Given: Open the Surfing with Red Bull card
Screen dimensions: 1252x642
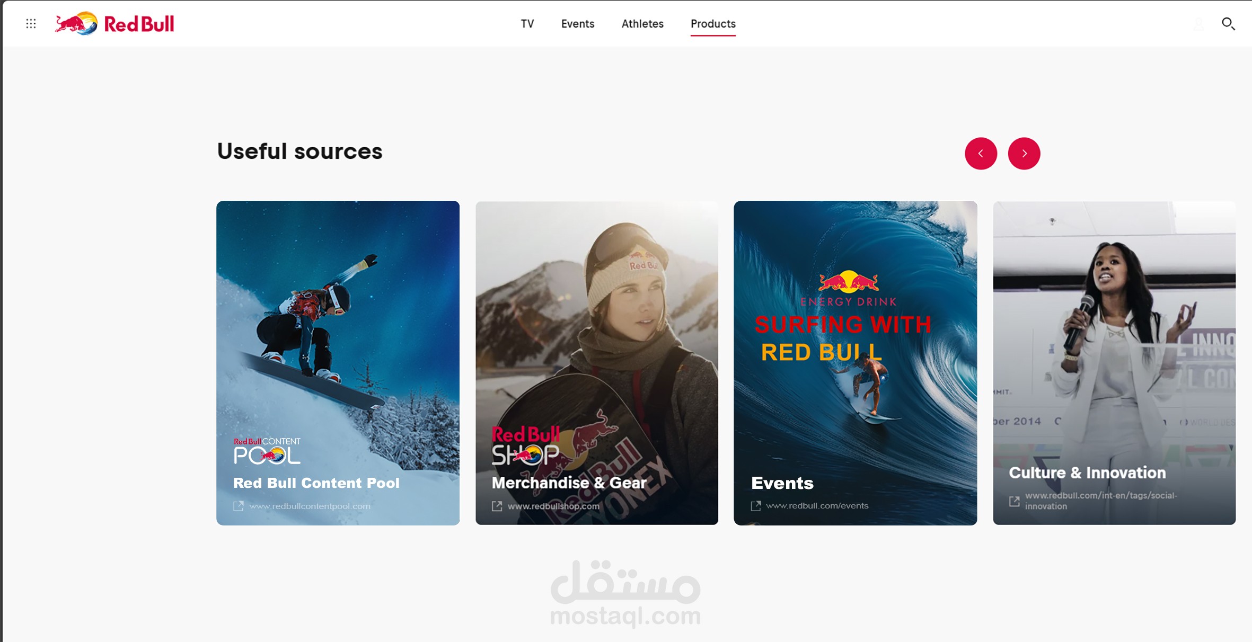Looking at the screenshot, I should [x=855, y=363].
